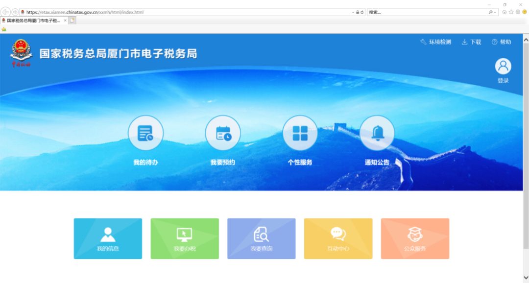Click the security lock icon in address bar
The height and width of the screenshot is (283, 529).
[358, 12]
